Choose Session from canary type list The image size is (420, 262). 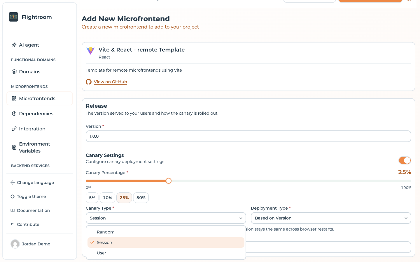tap(166, 242)
